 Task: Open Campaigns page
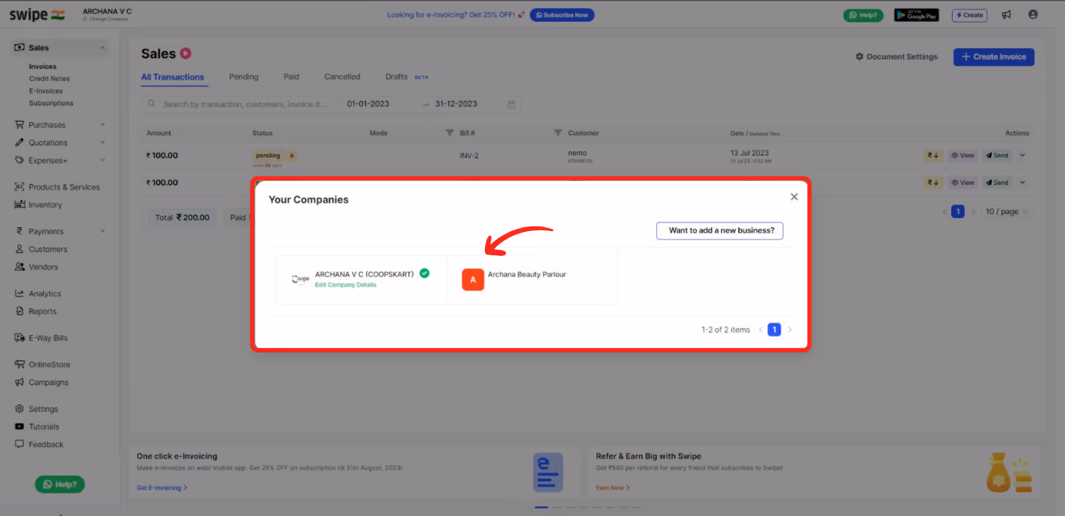tap(42, 382)
